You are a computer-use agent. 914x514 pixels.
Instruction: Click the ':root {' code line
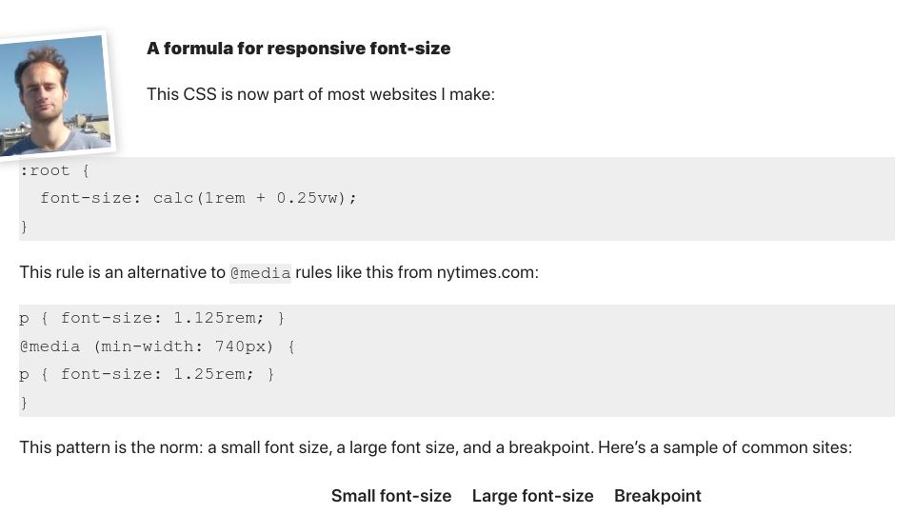[x=53, y=170]
